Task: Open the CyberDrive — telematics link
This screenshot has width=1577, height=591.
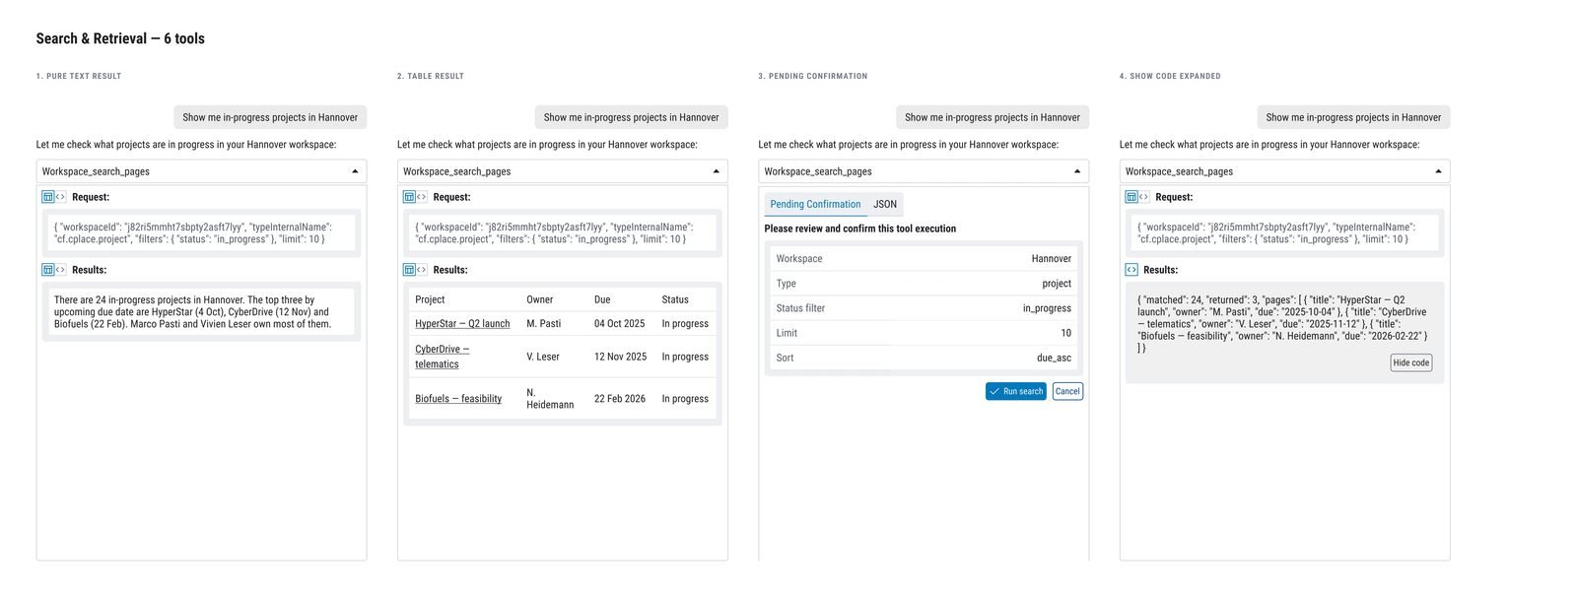Action: (x=443, y=357)
